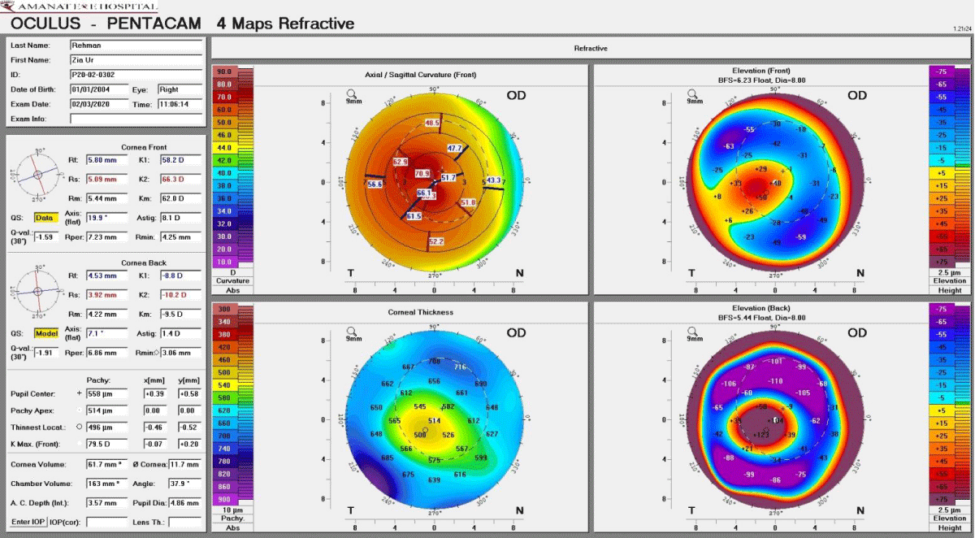This screenshot has height=538, width=975.
Task: Click the Angle value 37.9°
Action: (184, 483)
